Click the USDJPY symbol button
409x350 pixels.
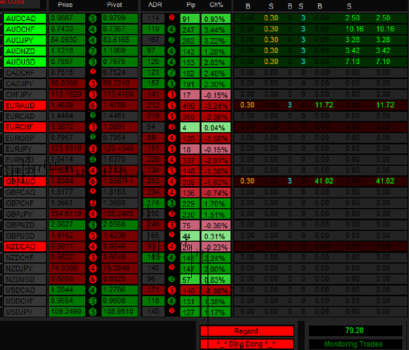[x=25, y=312]
